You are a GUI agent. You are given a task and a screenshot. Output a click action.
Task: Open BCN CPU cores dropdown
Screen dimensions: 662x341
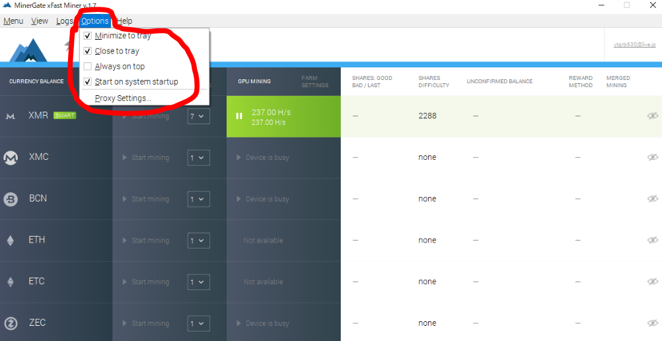point(198,199)
